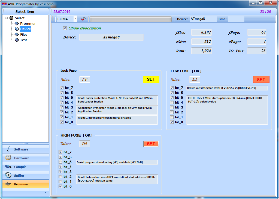Image resolution: width=279 pixels, height=199 pixels.
Task: Uncheck Lock Fuse bit_0
Action: (x=62, y=122)
